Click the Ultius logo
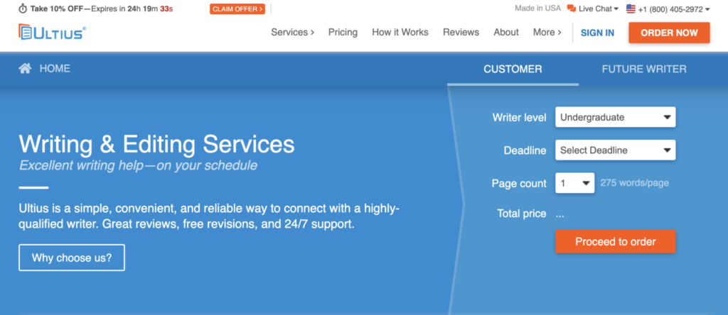The width and height of the screenshot is (728, 315). click(53, 32)
